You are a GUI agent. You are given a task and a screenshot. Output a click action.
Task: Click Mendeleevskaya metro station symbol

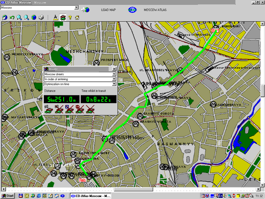pyautogui.click(x=7, y=57)
